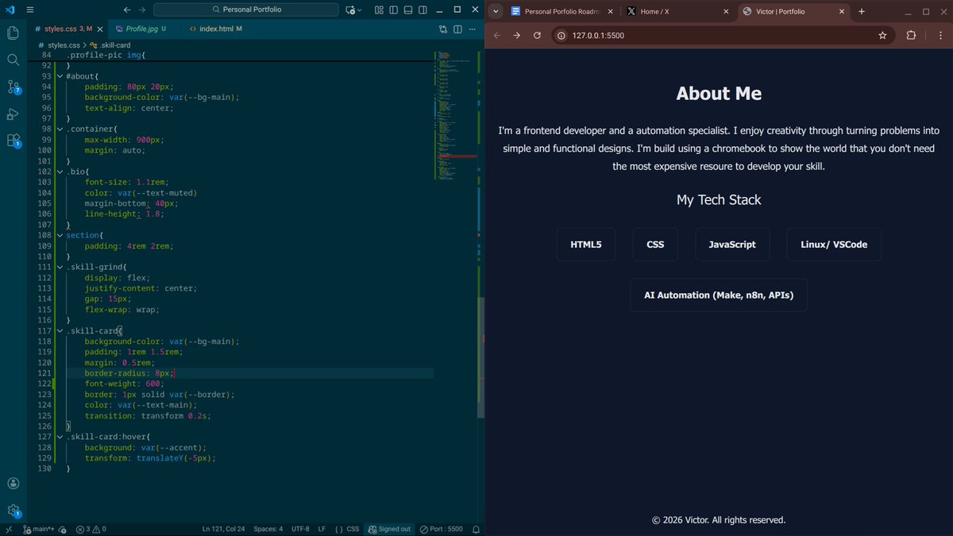Select CSS language mode in status bar

click(x=347, y=529)
